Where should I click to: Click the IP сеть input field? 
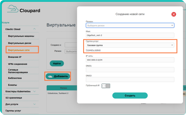coord(130,60)
